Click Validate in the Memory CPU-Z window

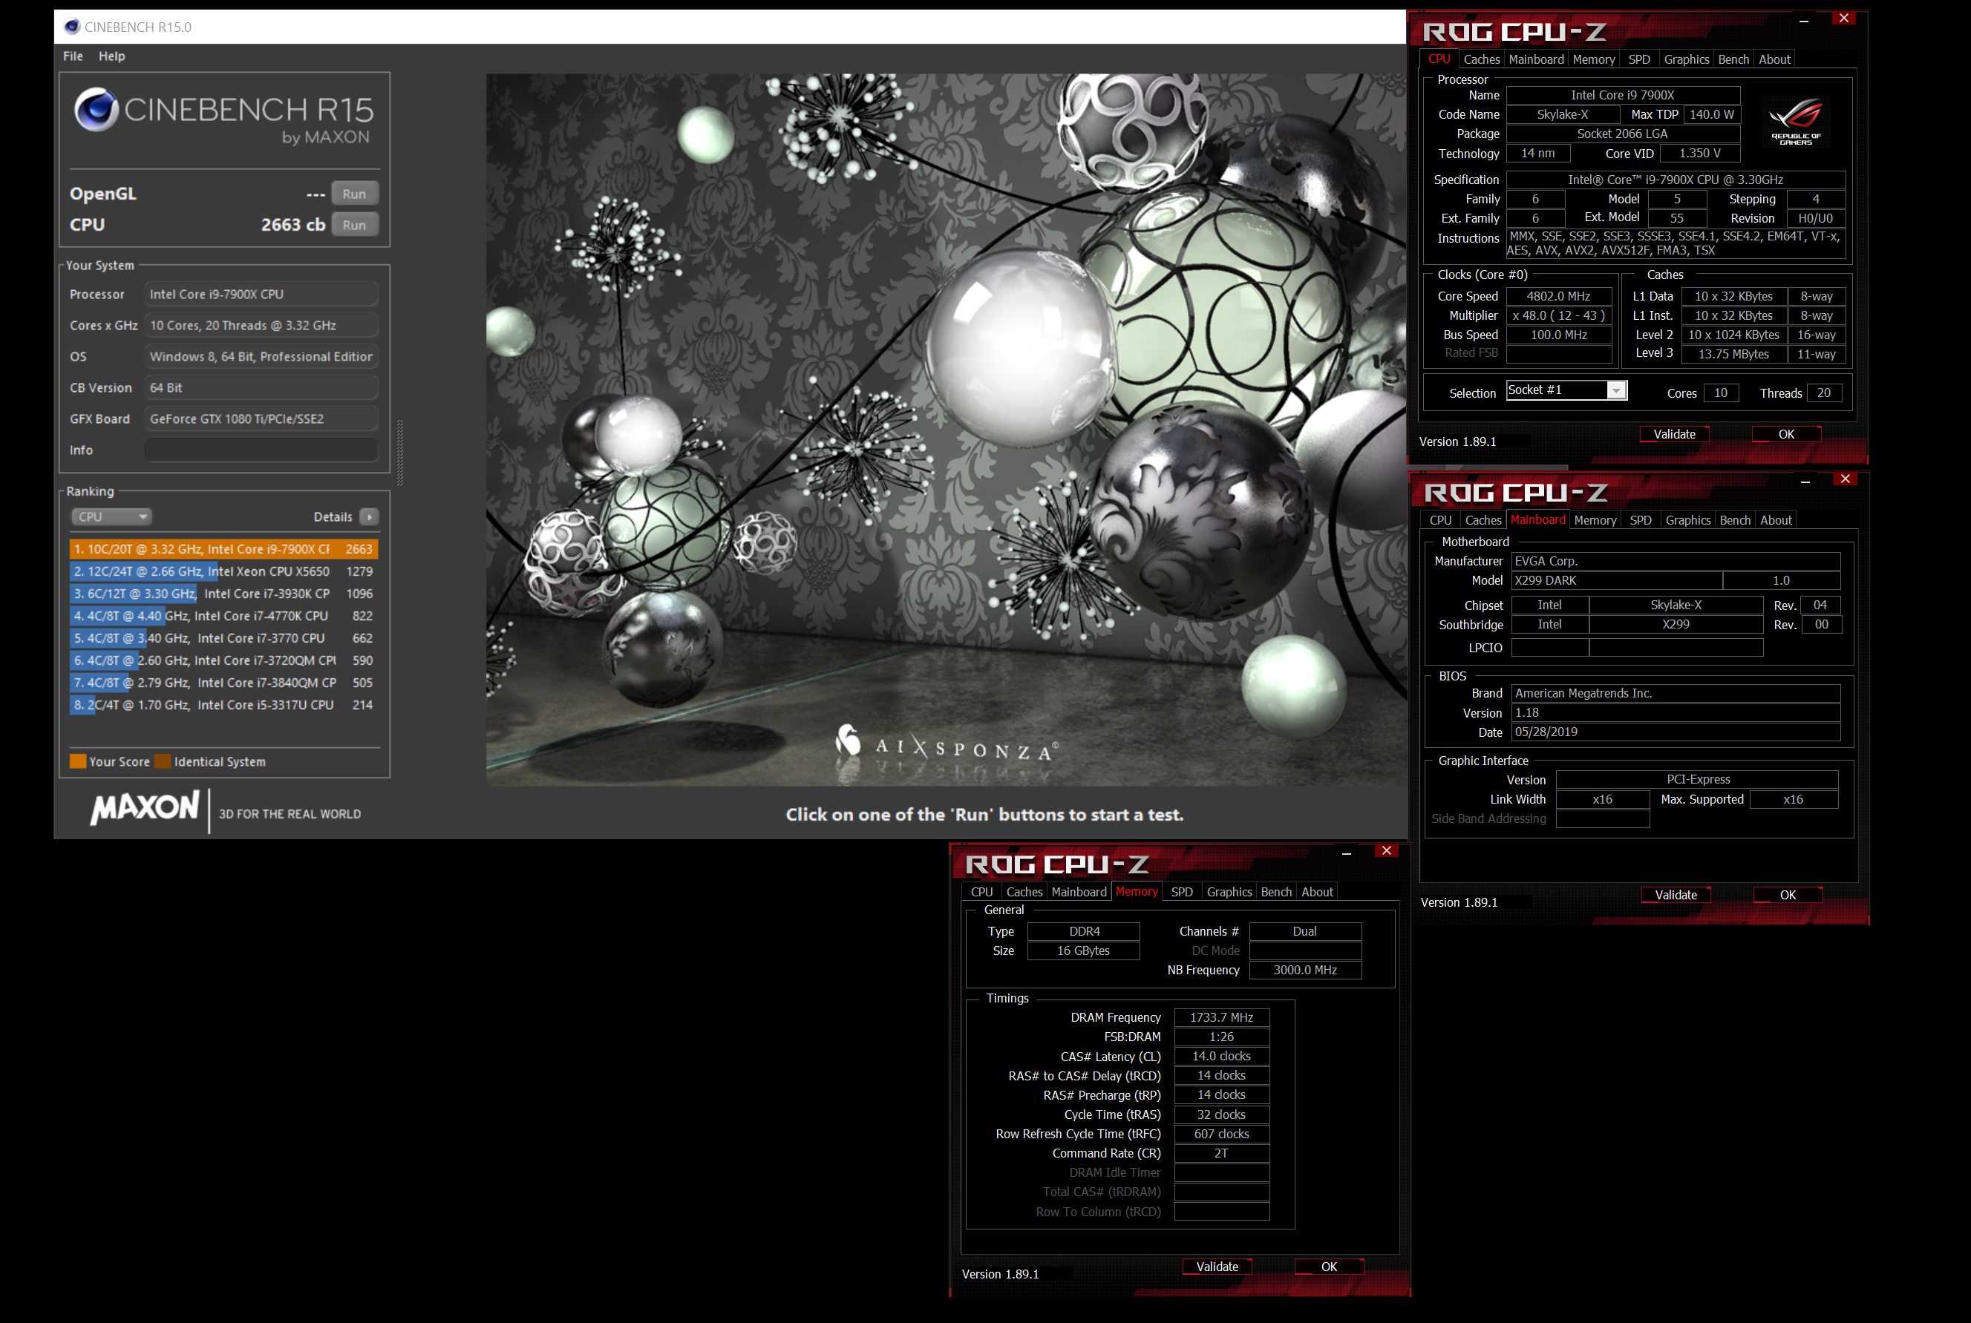(x=1217, y=1267)
